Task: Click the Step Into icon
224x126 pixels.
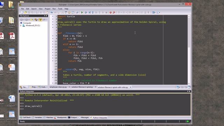Action: pos(93,13)
